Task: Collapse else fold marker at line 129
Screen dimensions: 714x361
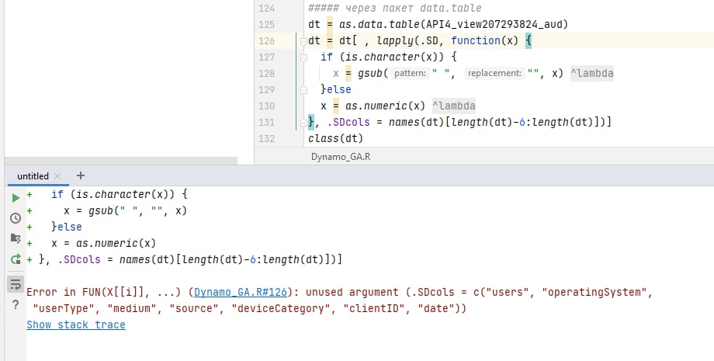Action: point(303,90)
